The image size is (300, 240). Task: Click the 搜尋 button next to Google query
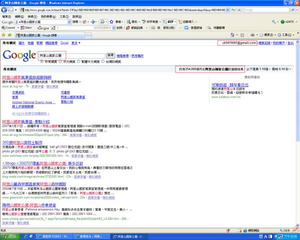pos(110,55)
